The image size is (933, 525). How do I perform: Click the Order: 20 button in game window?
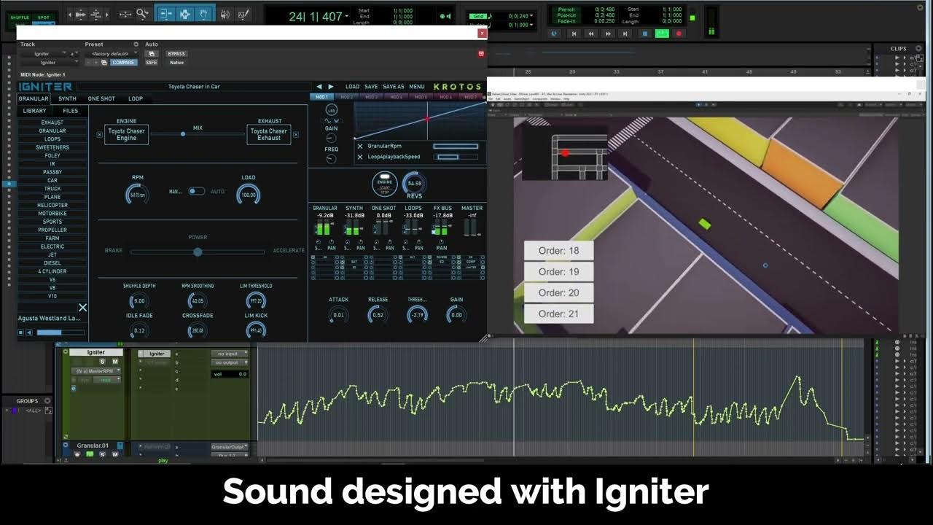click(558, 292)
